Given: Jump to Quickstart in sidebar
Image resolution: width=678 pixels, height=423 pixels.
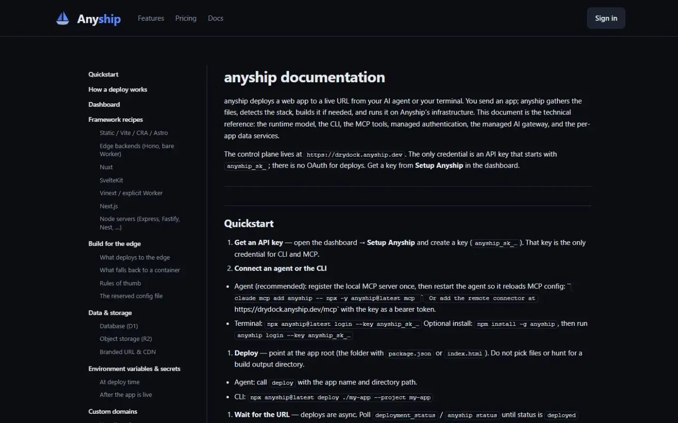Looking at the screenshot, I should [103, 74].
